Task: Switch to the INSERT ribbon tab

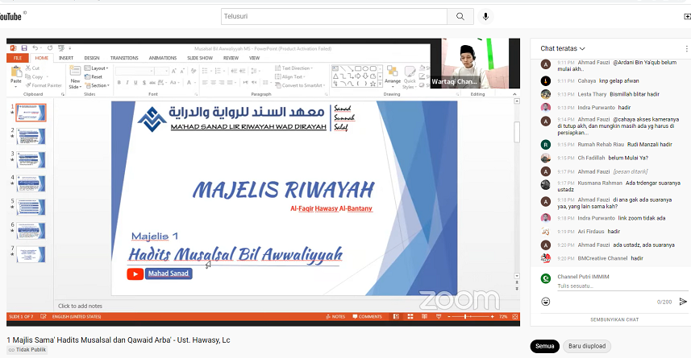Action: (x=66, y=58)
